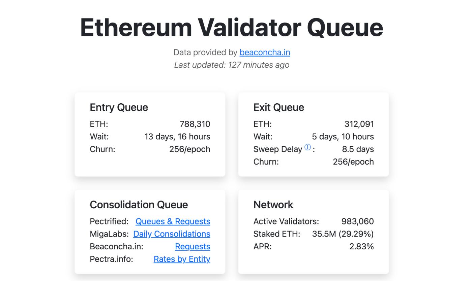This screenshot has width=472, height=281.
Task: Click the Exit Queue card heading
Action: pyautogui.click(x=278, y=107)
